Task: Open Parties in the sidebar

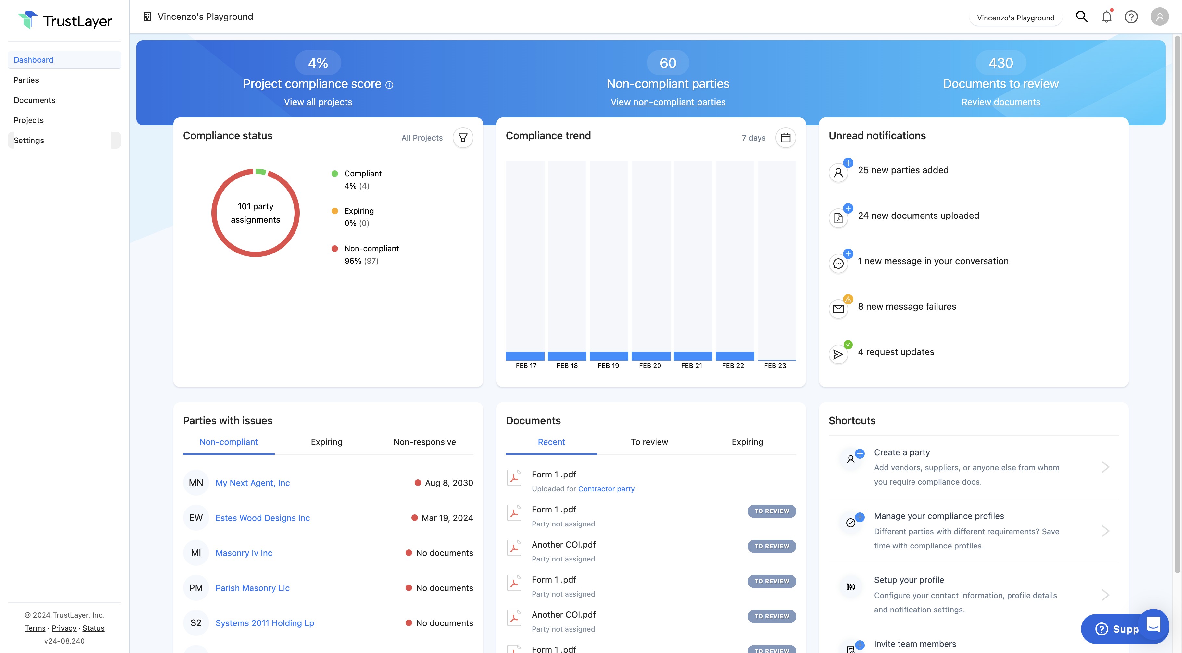Action: click(x=65, y=80)
